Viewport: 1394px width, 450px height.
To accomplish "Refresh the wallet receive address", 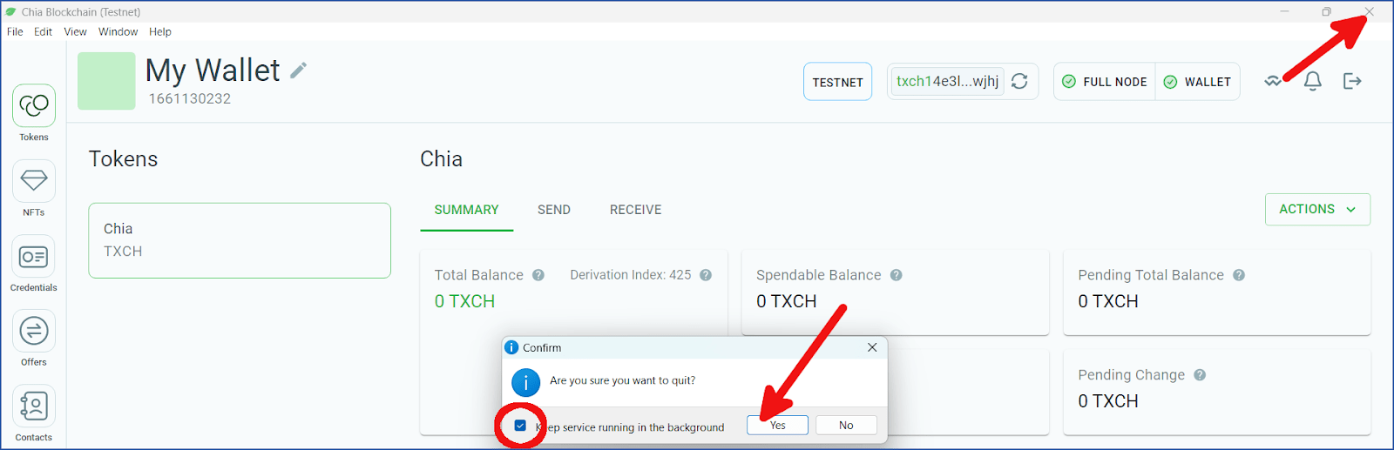I will tap(1019, 82).
